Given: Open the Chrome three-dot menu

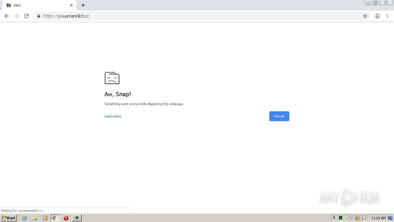Looking at the screenshot, I should click(387, 16).
